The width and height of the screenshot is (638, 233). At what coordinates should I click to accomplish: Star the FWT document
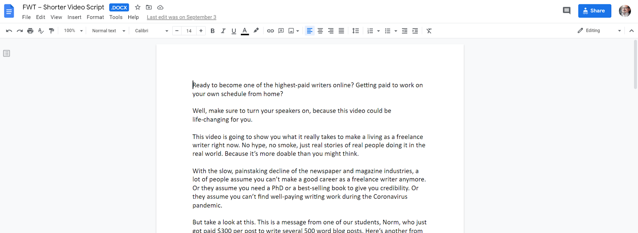(x=138, y=7)
